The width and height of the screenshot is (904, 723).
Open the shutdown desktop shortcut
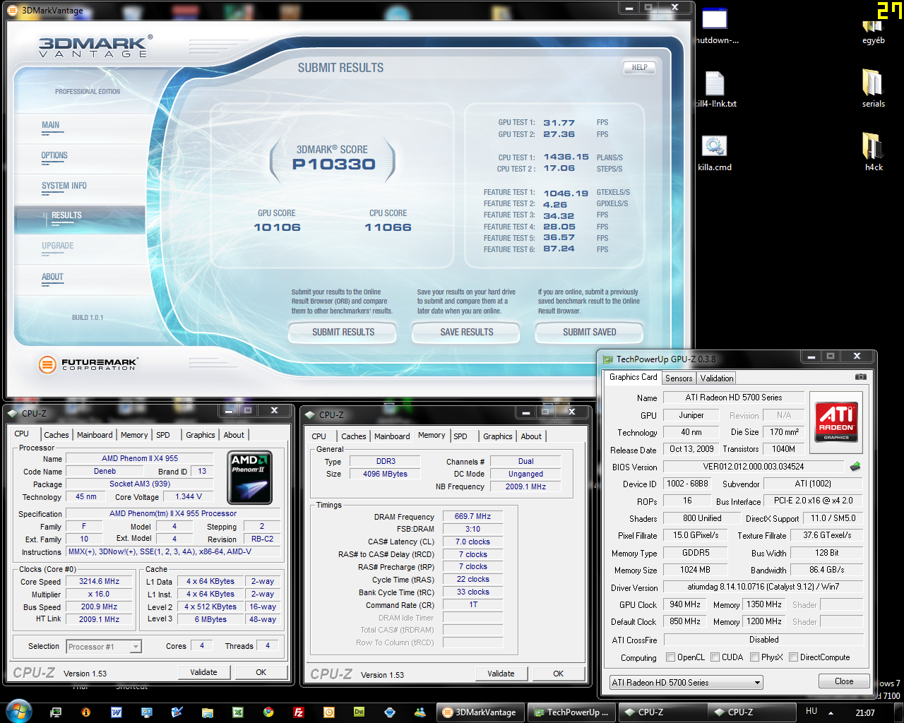[x=715, y=26]
